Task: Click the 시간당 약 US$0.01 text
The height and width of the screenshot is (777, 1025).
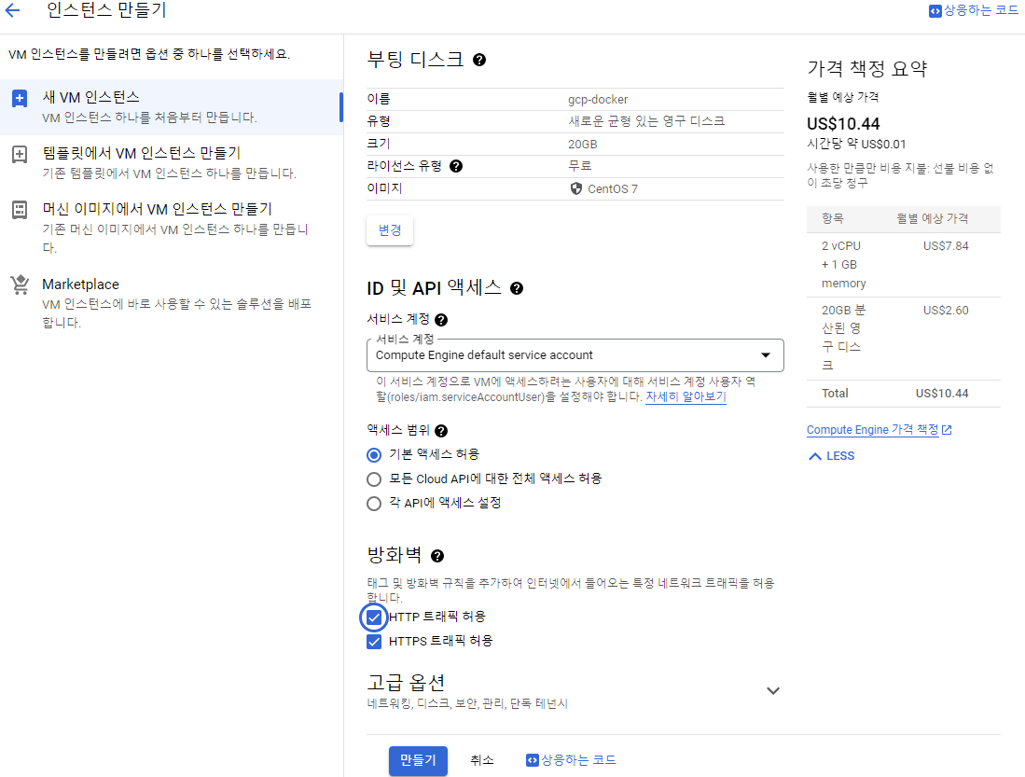Action: point(856,144)
